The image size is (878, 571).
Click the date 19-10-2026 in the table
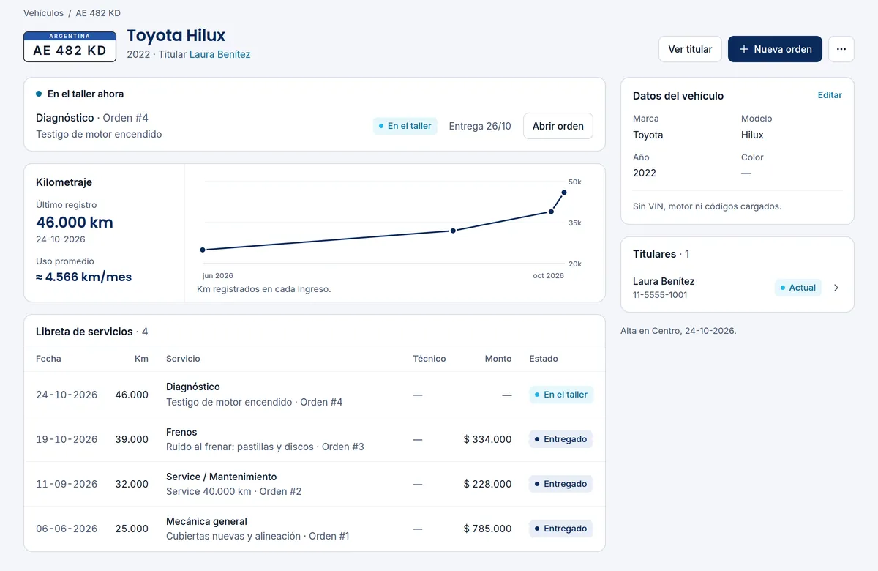tap(67, 439)
